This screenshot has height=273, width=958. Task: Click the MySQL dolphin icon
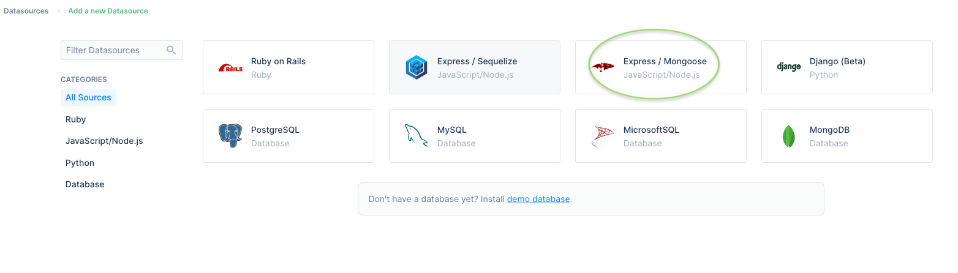pos(417,136)
